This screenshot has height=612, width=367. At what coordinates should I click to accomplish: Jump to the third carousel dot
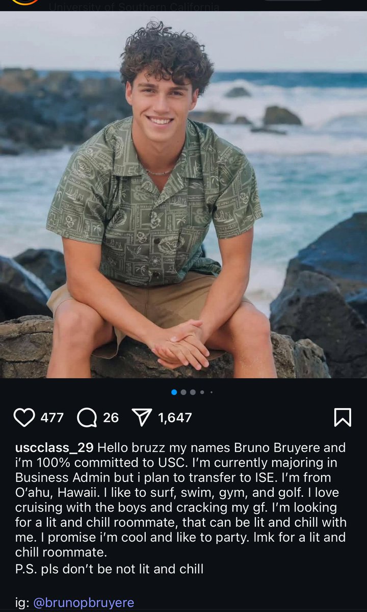[193, 392]
